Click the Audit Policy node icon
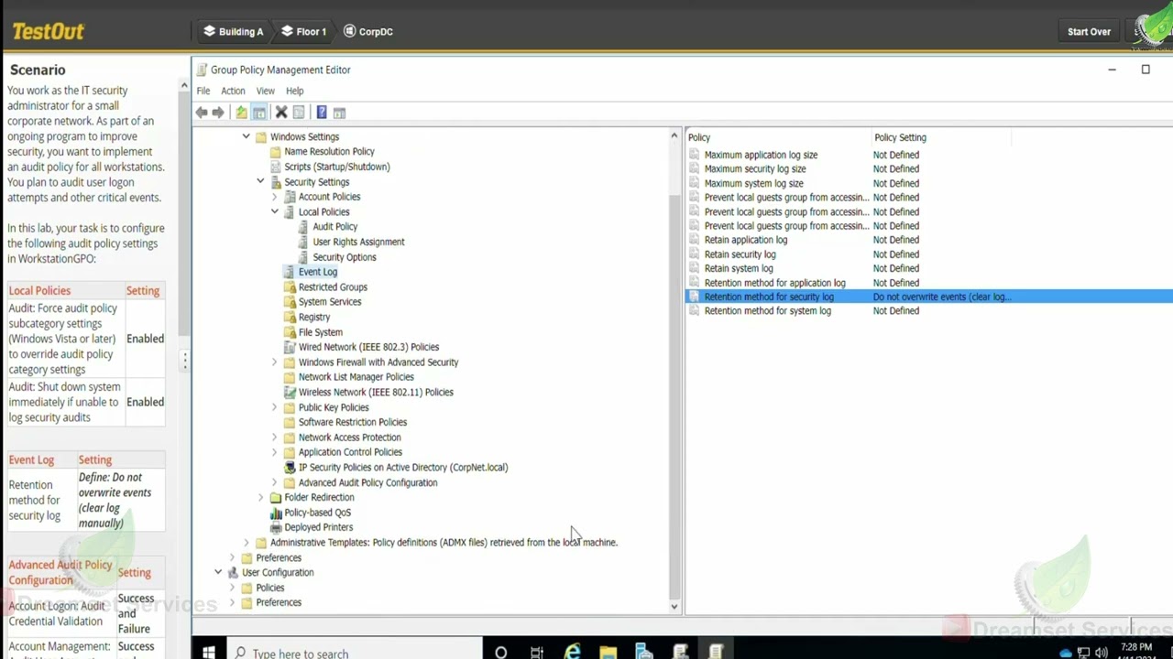 tap(304, 227)
